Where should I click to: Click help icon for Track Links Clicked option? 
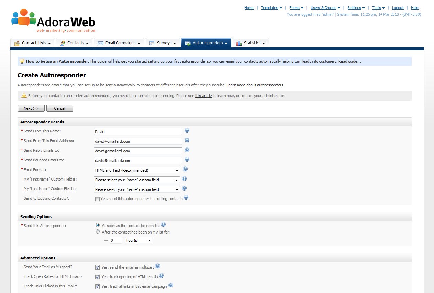(x=171, y=285)
